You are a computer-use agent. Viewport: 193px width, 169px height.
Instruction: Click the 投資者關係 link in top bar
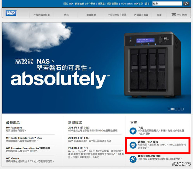(x=112, y=4)
